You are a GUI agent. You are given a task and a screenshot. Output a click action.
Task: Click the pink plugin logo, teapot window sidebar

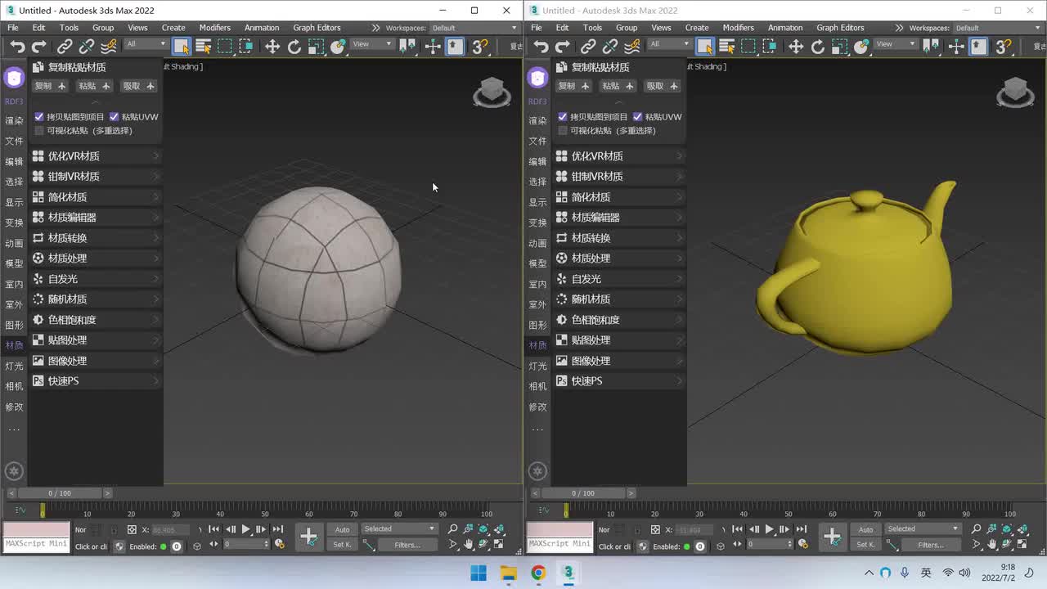537,78
